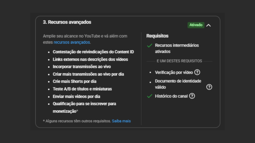The width and height of the screenshot is (255, 143).
Task: Click the 3. Recursos avançados heading
Action: pos(67,22)
